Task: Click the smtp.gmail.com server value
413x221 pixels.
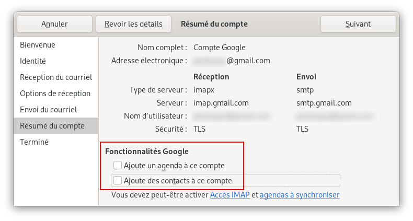Action: click(x=324, y=103)
